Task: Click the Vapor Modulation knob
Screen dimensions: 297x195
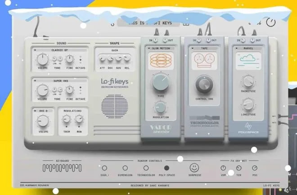Action: (161, 107)
